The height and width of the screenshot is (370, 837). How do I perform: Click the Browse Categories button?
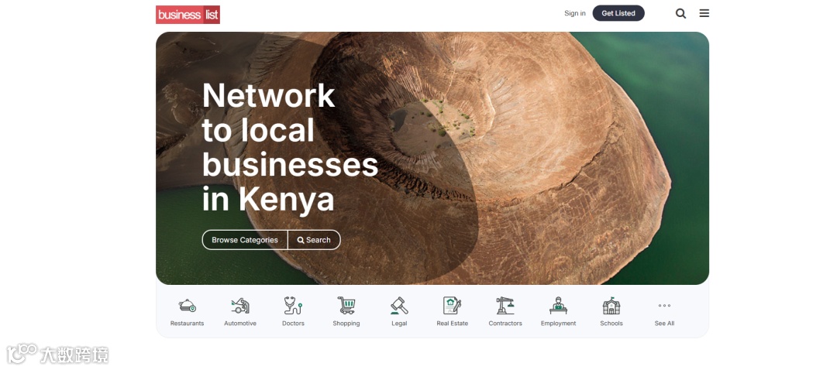(244, 240)
